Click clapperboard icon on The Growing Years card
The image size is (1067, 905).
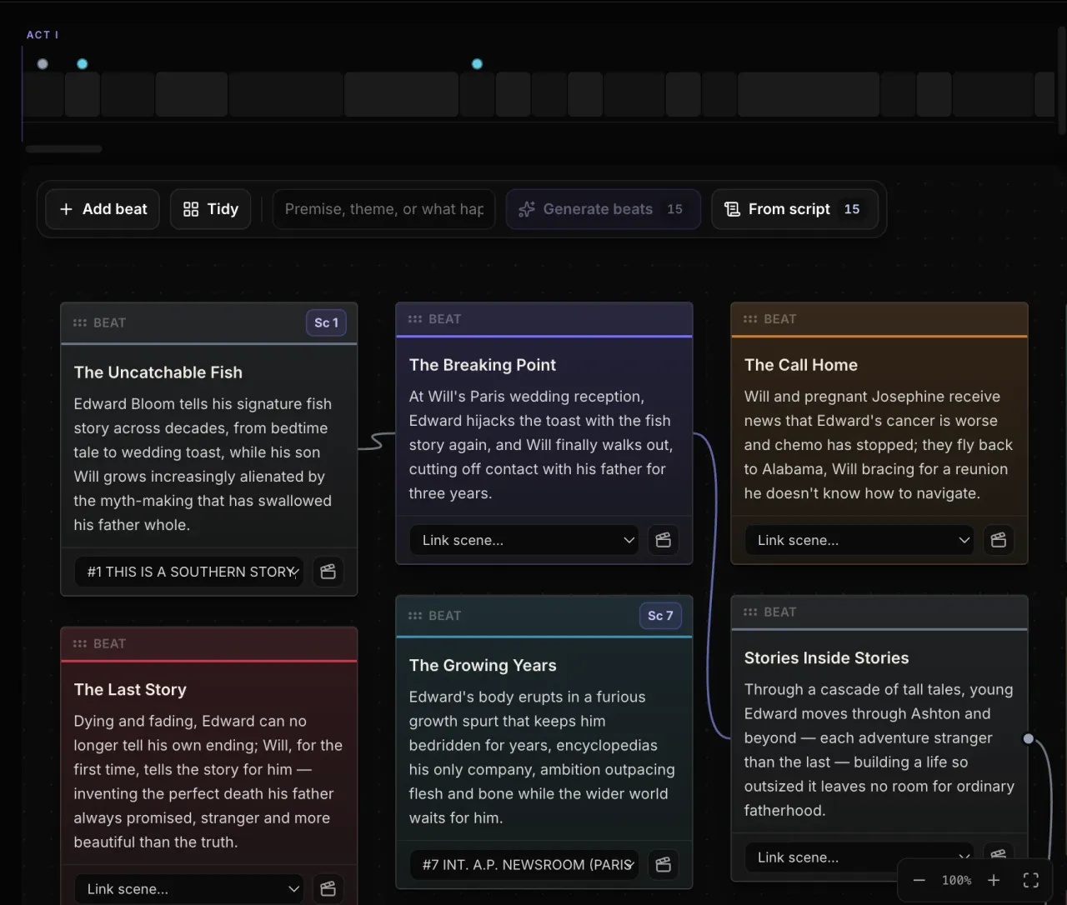pos(664,865)
